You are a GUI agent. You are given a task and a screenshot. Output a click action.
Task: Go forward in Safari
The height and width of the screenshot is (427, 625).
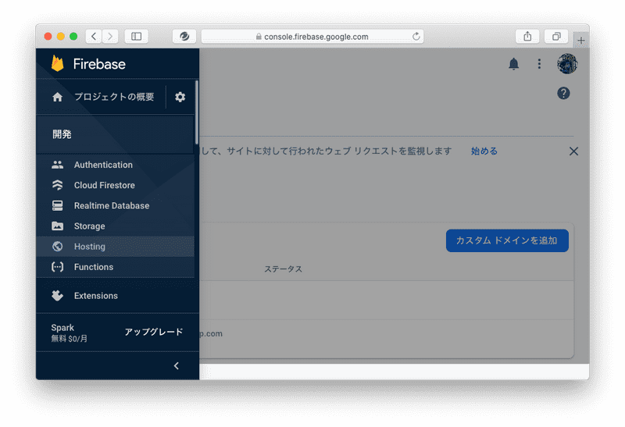click(x=110, y=37)
